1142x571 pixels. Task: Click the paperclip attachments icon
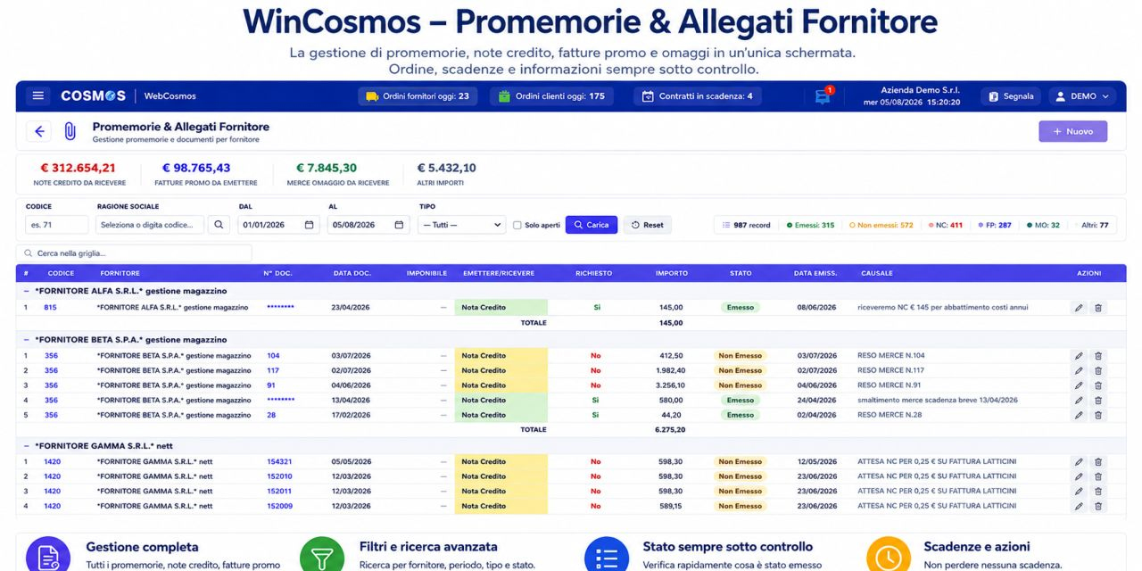(70, 132)
